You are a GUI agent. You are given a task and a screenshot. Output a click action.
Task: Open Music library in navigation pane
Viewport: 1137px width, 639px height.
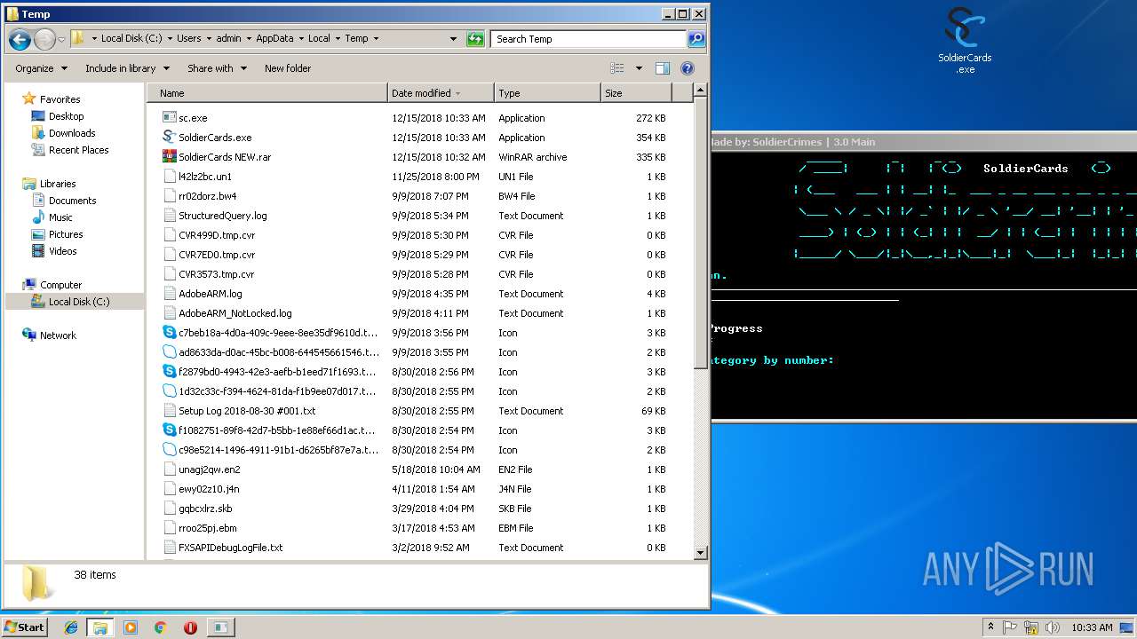pyautogui.click(x=60, y=217)
